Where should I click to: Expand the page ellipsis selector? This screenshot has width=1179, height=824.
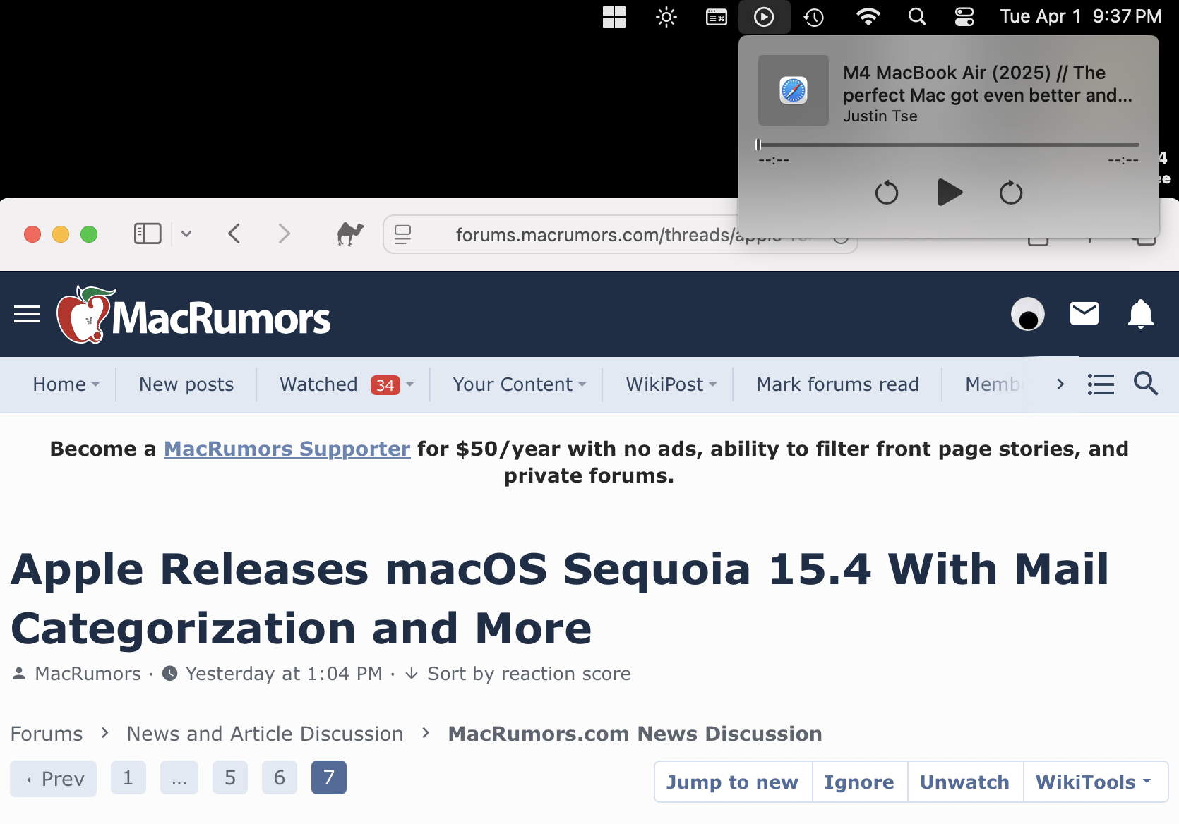click(179, 777)
